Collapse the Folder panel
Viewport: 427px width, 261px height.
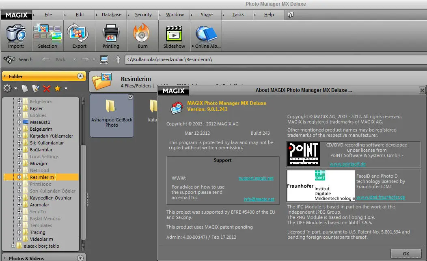pos(80,76)
